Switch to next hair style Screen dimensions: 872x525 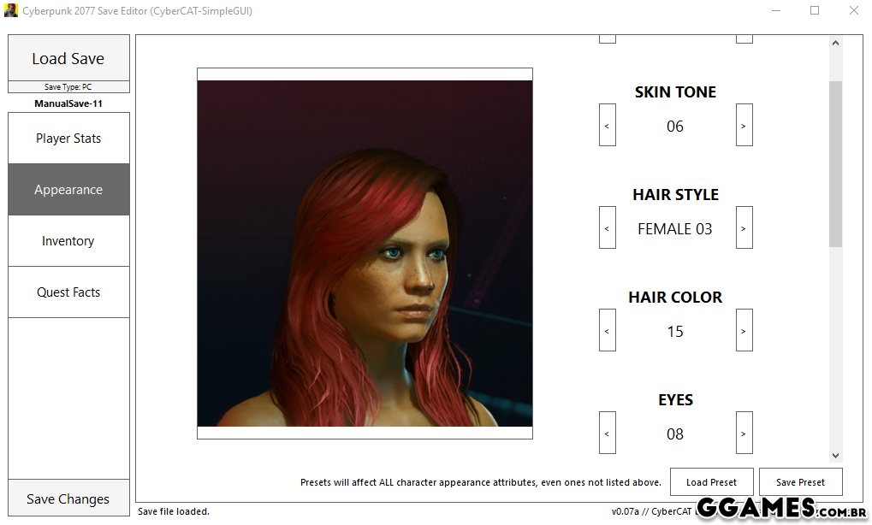pos(744,227)
